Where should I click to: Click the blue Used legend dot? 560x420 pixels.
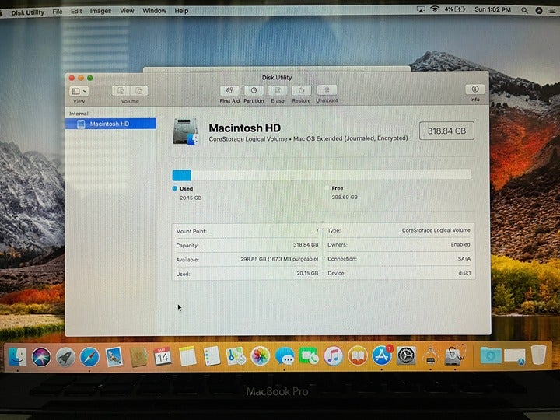(x=175, y=188)
